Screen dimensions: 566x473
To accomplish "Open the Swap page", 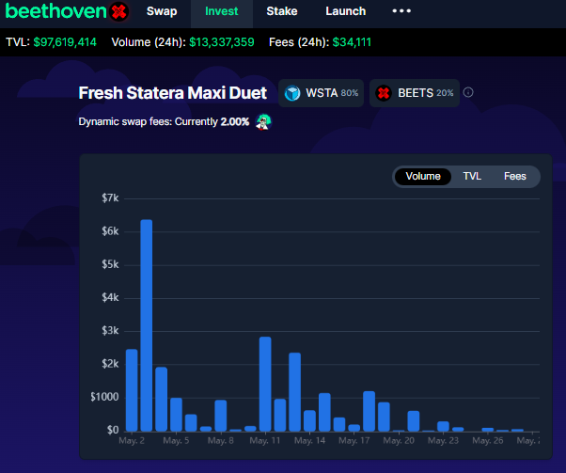I will pos(162,11).
